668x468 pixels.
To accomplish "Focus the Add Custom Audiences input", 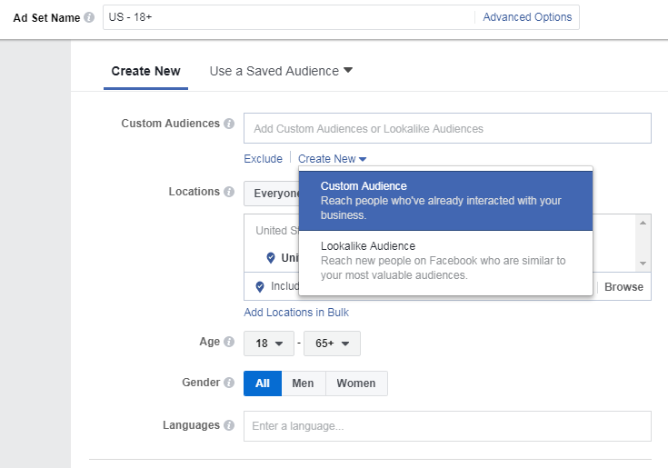I will tap(447, 128).
